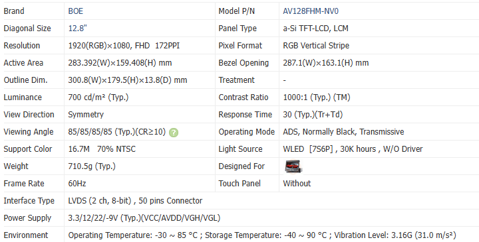Click the Touch Panel label cell
This screenshot has width=479, height=242.
pos(247,184)
